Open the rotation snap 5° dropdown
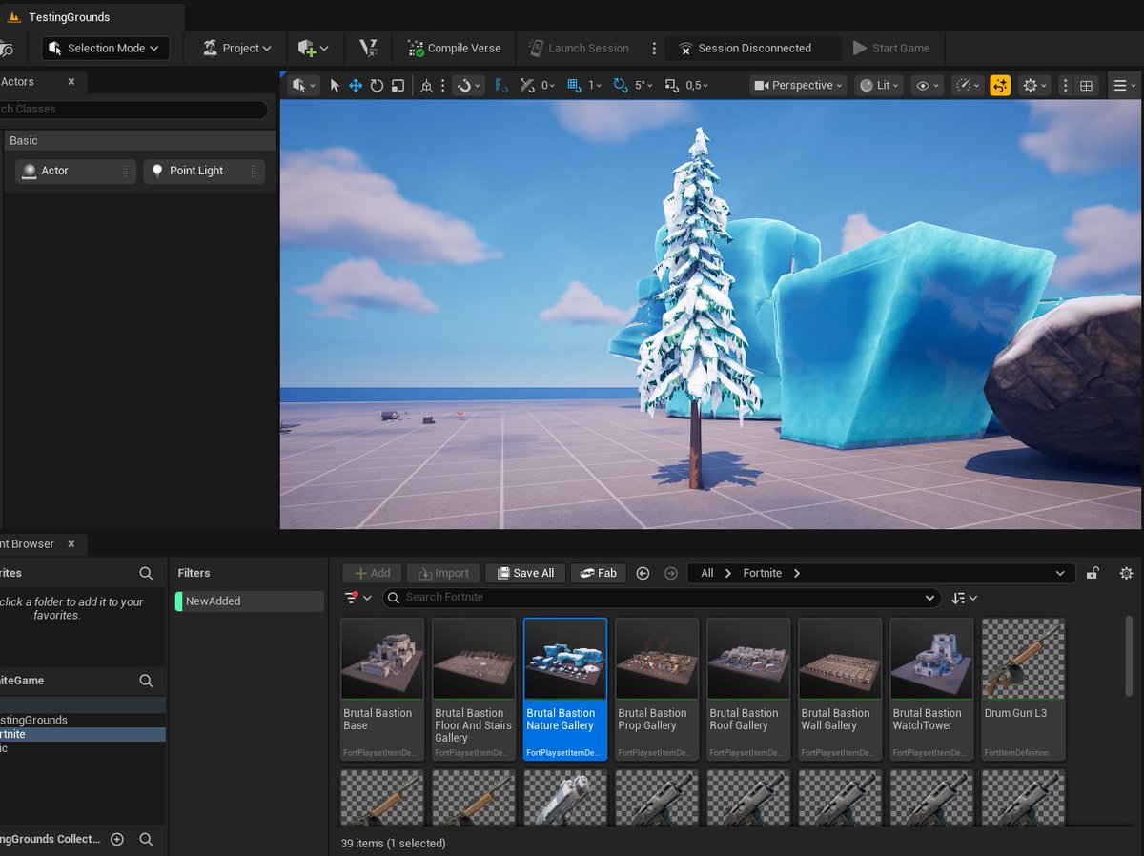The width and height of the screenshot is (1144, 856). 643,86
